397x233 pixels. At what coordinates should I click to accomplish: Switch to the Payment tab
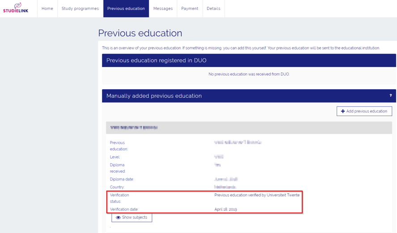click(x=190, y=8)
